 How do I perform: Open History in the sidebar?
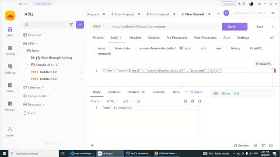10,106
